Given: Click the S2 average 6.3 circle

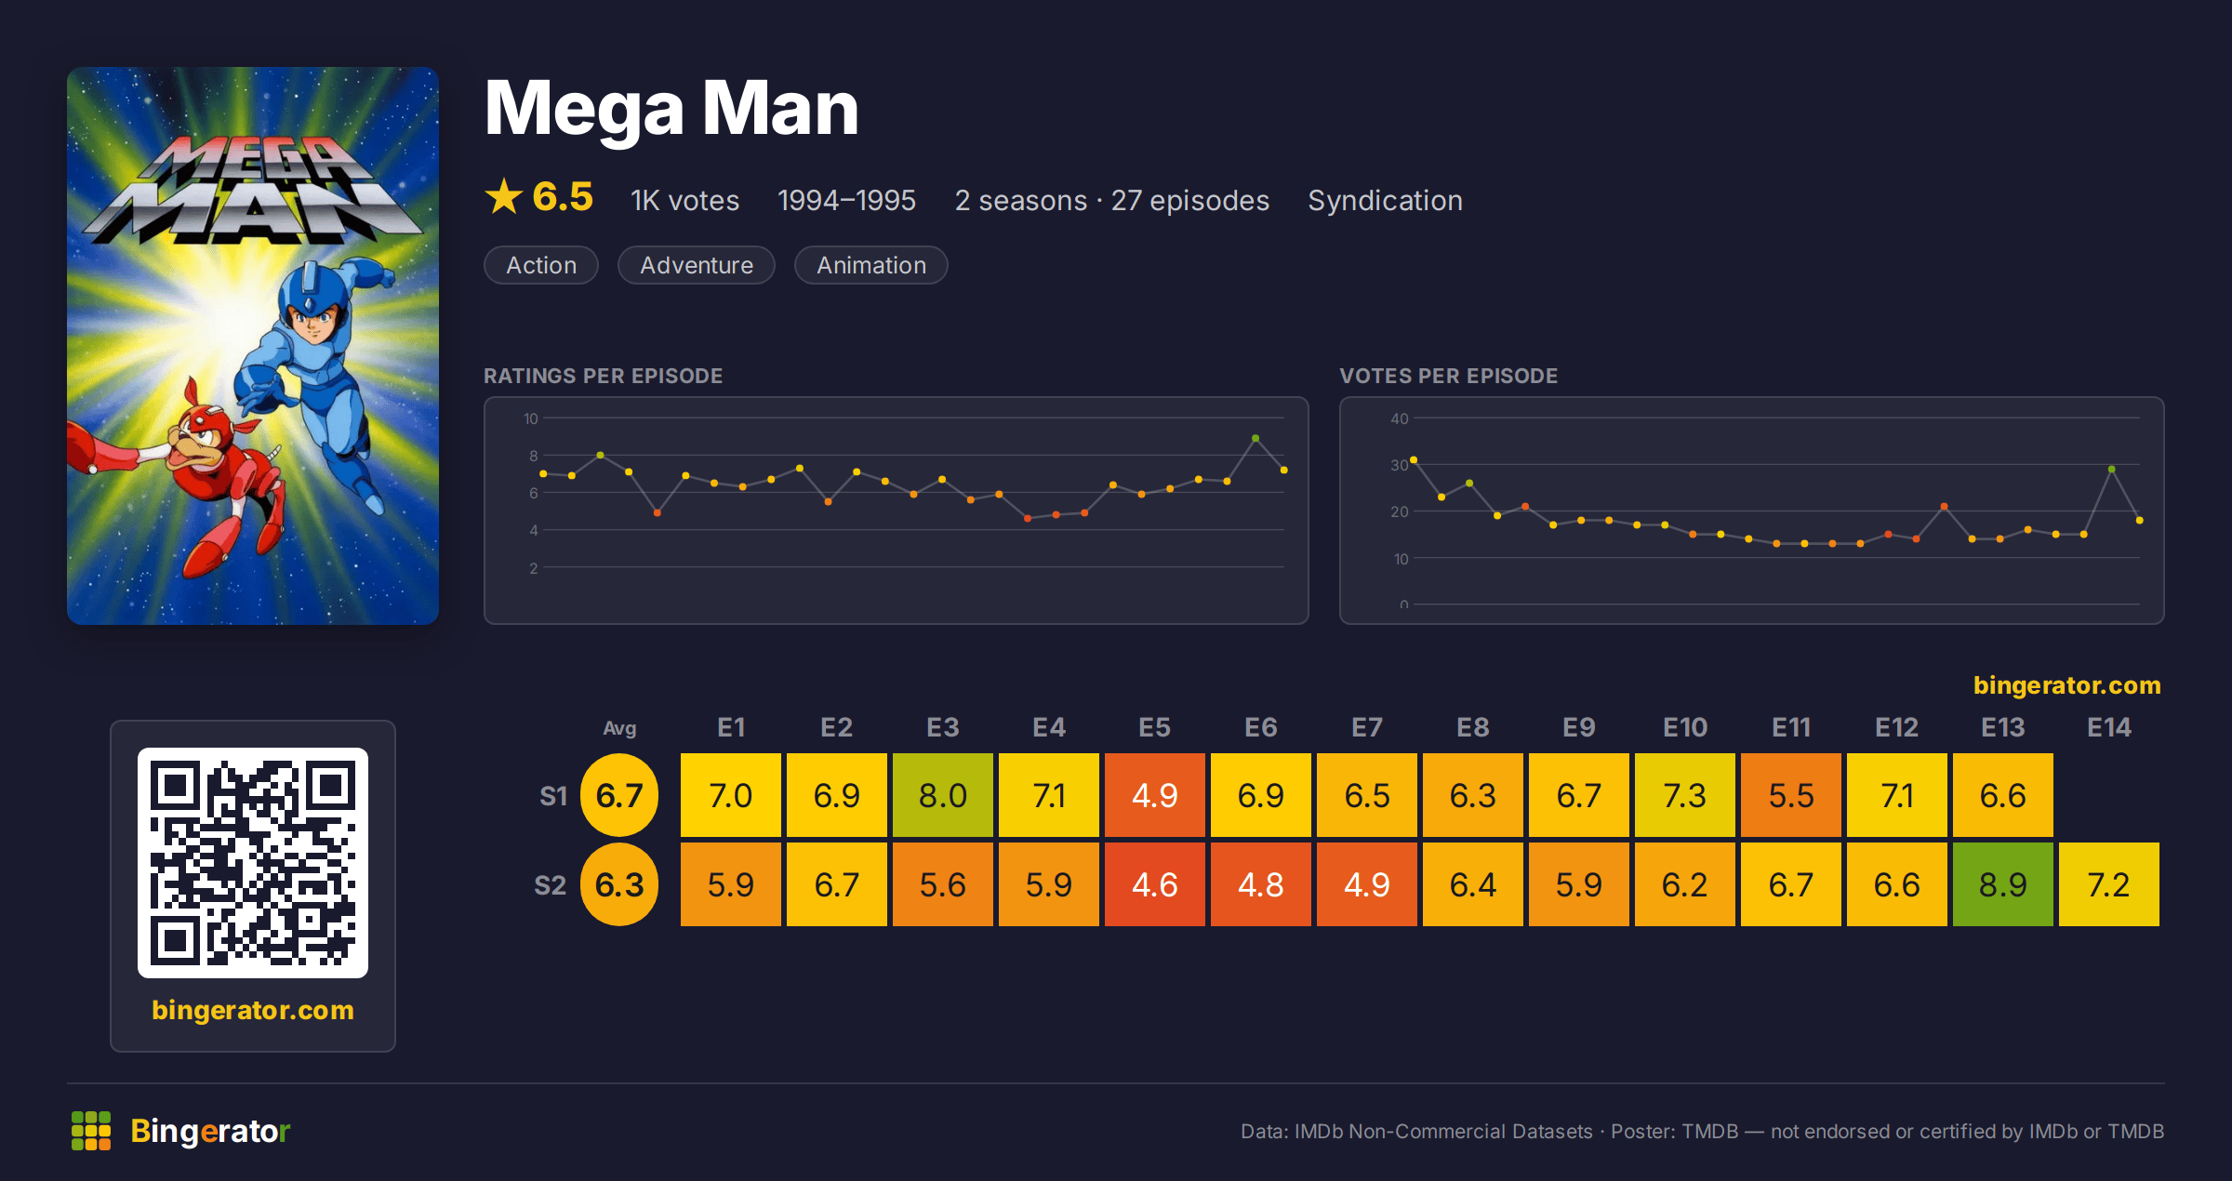Looking at the screenshot, I should pyautogui.click(x=619, y=884).
